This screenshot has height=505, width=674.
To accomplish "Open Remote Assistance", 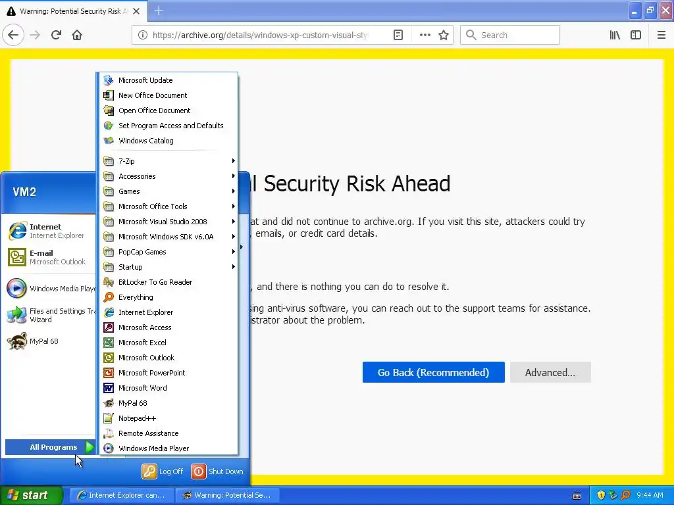I will tap(168, 433).
